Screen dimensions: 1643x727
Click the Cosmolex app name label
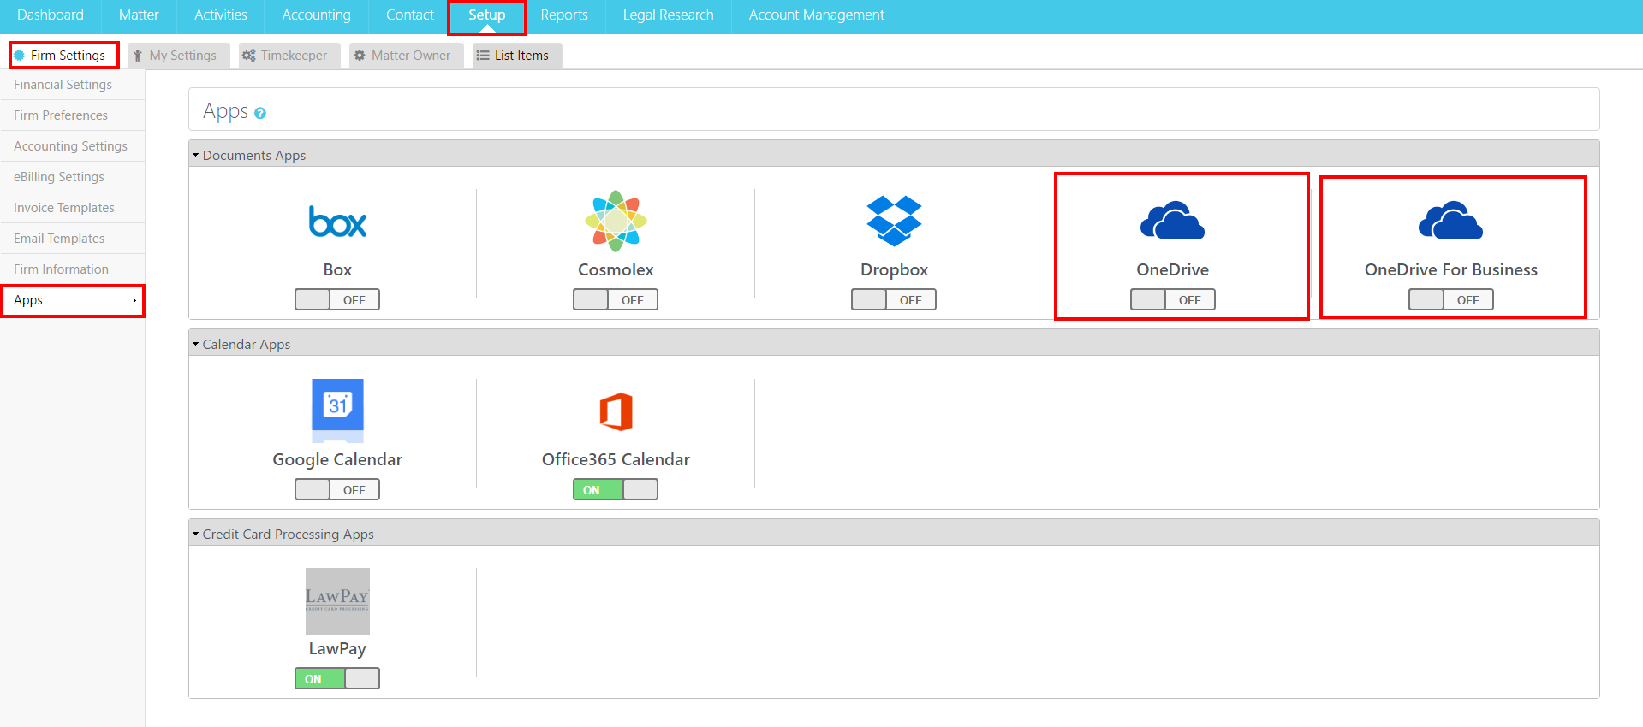point(616,269)
